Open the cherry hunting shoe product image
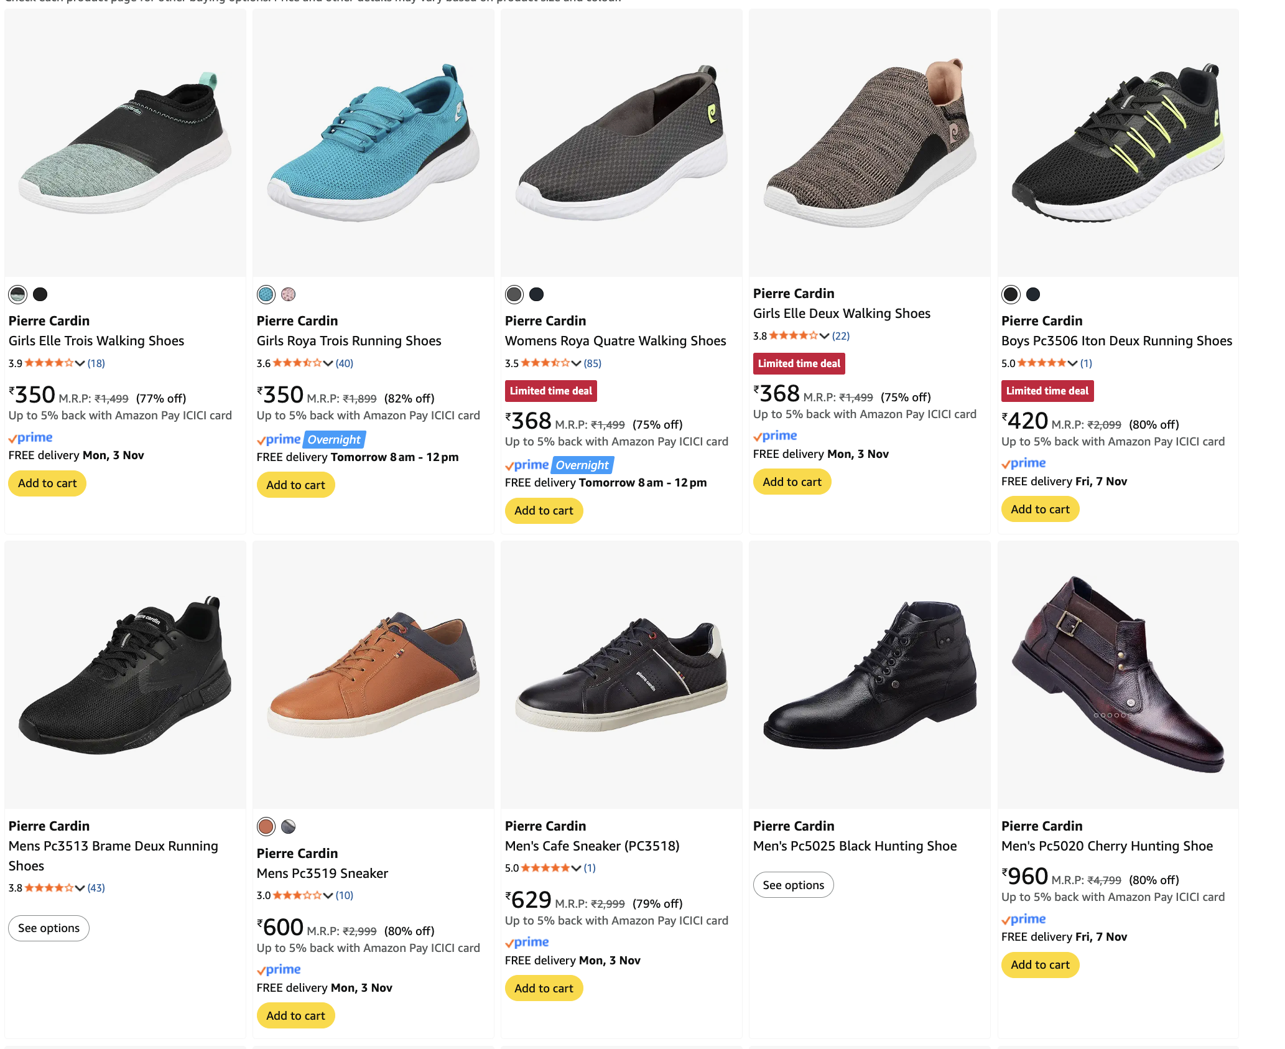This screenshot has width=1285, height=1049. pyautogui.click(x=1118, y=675)
